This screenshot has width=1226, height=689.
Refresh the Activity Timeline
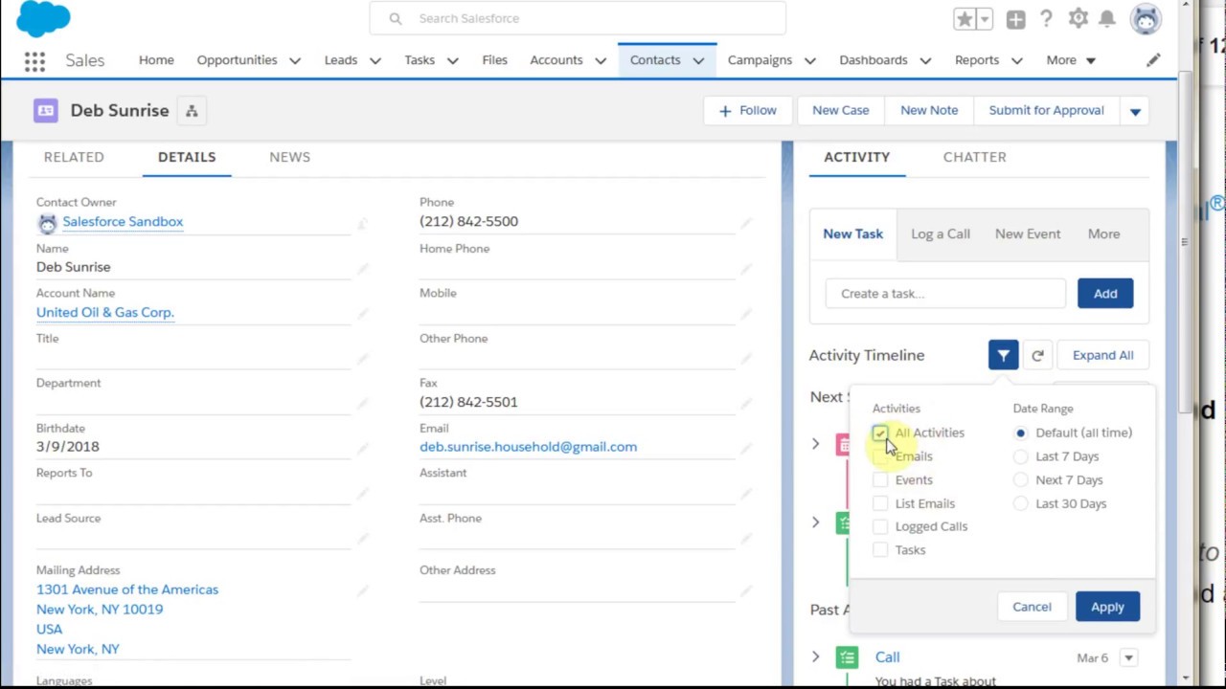[x=1037, y=355]
